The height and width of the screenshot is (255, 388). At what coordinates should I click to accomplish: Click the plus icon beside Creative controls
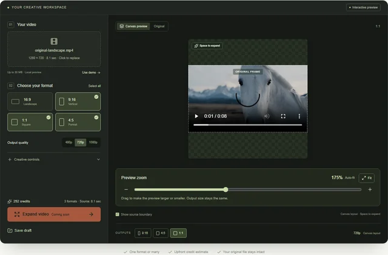pos(10,159)
